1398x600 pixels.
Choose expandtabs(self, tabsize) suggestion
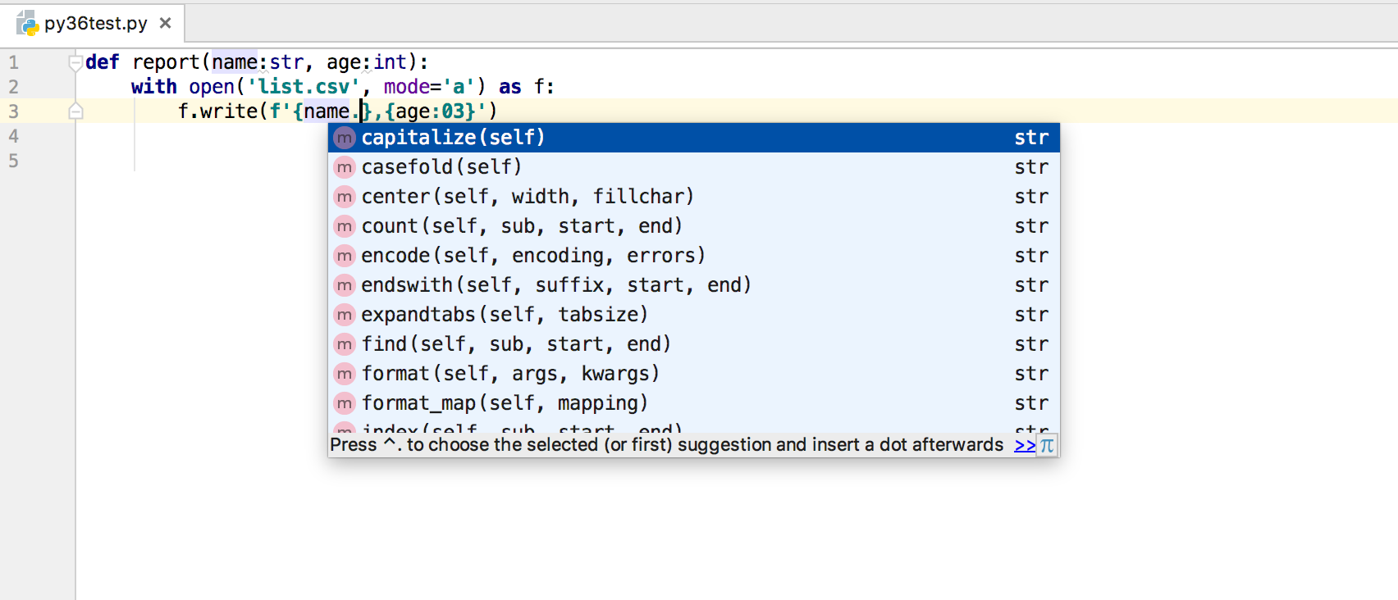504,315
